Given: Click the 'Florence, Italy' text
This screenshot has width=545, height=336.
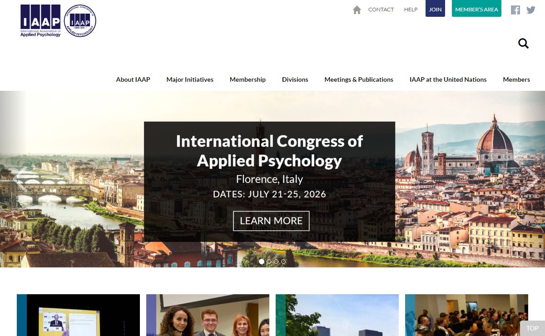Looking at the screenshot, I should click(x=269, y=179).
